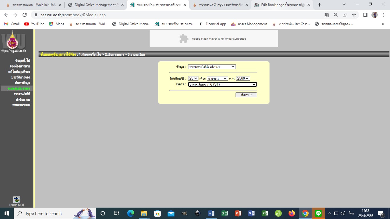
Task: Click the Google Translate icon in address bar
Action: pyautogui.click(x=327, y=15)
